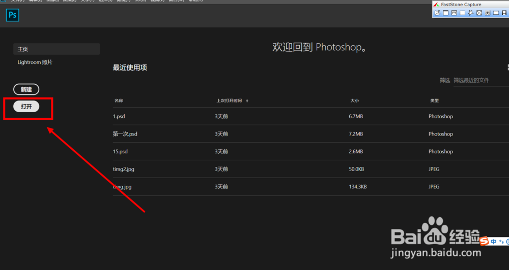Click the 新建 button
Image resolution: width=509 pixels, height=270 pixels.
(x=26, y=89)
